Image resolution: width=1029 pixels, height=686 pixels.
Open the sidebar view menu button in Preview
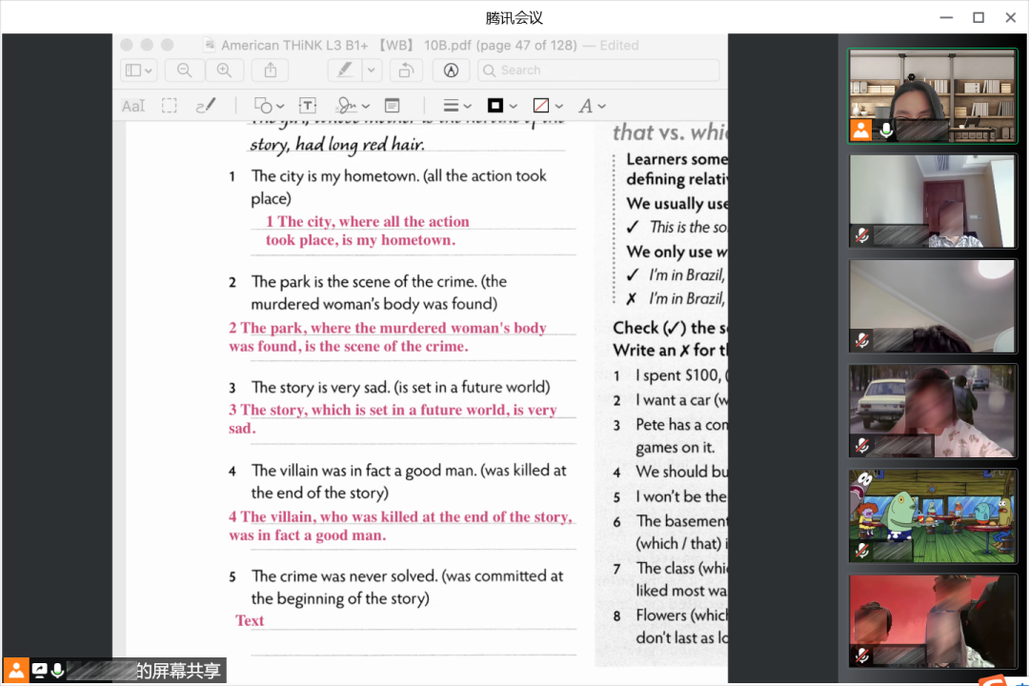[x=138, y=71]
